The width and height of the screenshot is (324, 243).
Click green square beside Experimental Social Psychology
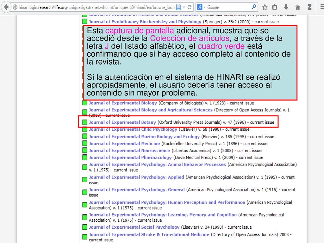(x=85, y=227)
